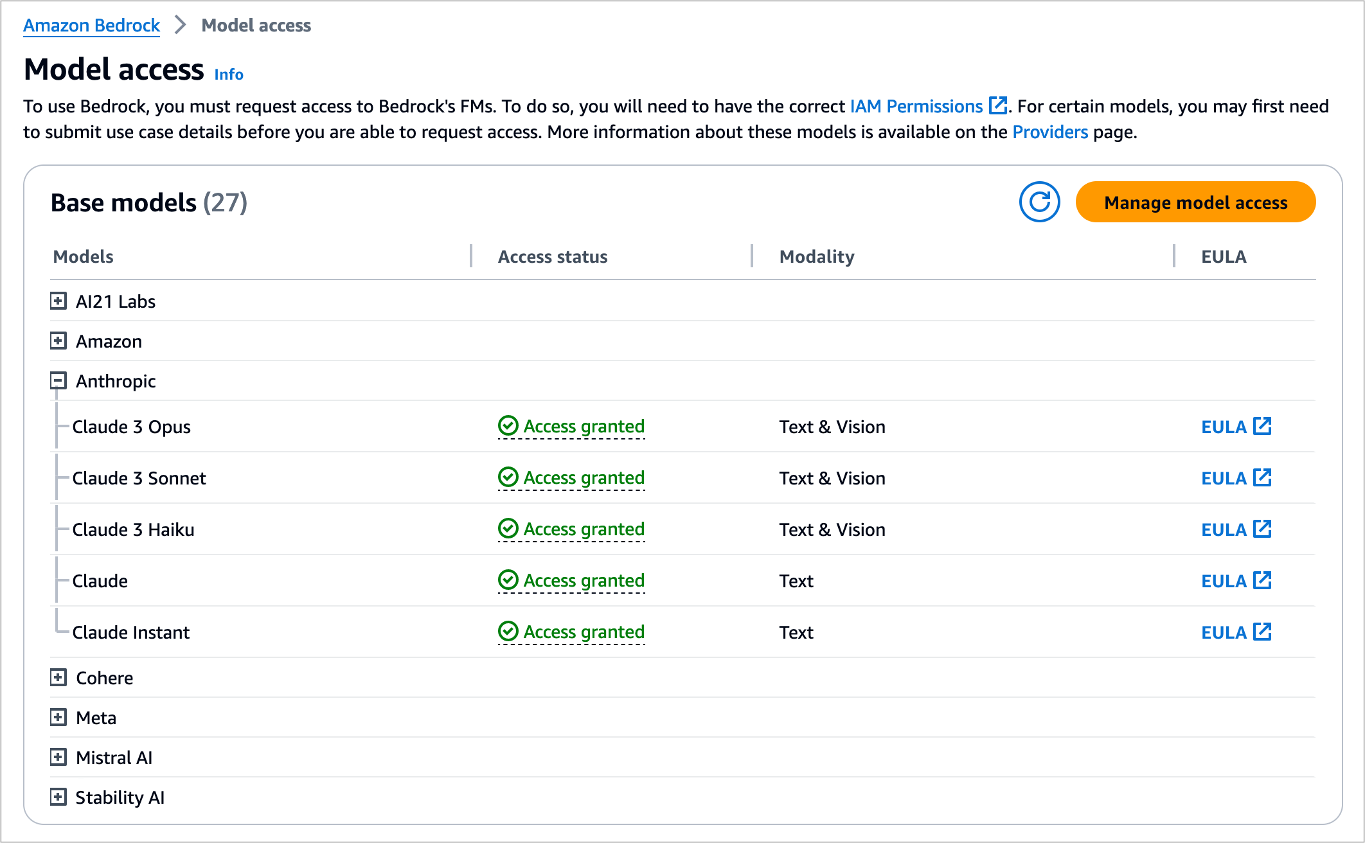This screenshot has height=843, width=1365.
Task: Click the Claude Instant access granted checkmark icon
Action: [x=508, y=631]
